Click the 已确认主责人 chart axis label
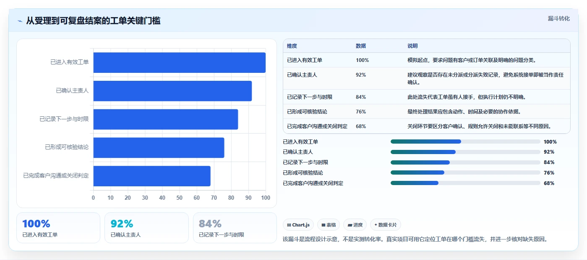 pyautogui.click(x=72, y=91)
